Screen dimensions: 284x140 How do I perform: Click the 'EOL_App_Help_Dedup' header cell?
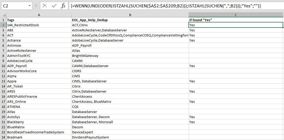click(x=130, y=20)
